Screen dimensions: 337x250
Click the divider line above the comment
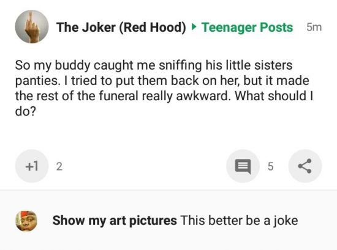click(168, 189)
